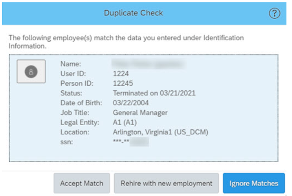Select the matched employee record card
Viewport: 292px width, 196px height.
coord(144,108)
